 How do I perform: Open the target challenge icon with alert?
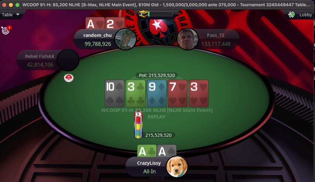click(6, 30)
